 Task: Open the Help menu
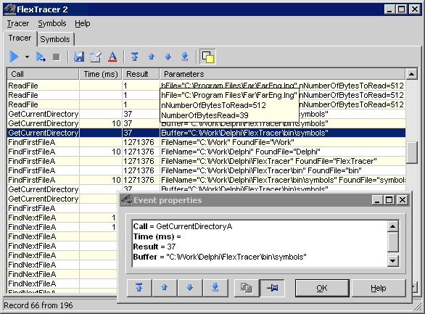(83, 24)
